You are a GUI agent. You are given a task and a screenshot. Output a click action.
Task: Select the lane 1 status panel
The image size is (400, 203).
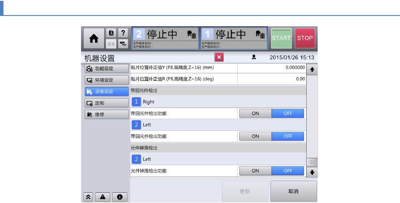point(234,38)
